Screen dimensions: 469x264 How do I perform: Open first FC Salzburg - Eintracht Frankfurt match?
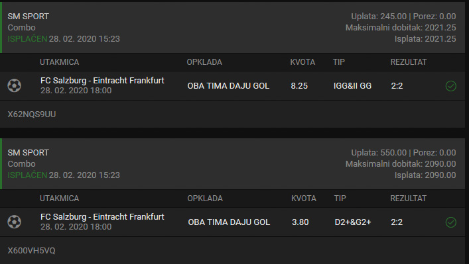tap(102, 81)
